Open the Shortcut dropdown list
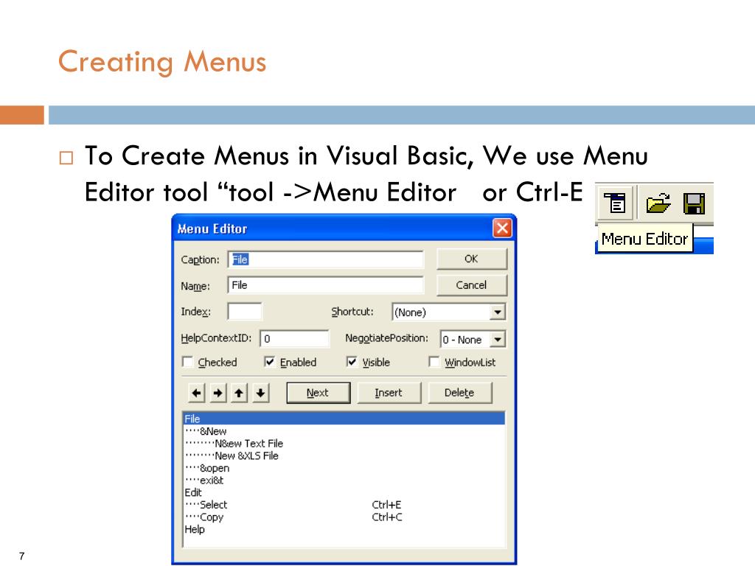 pos(498,312)
